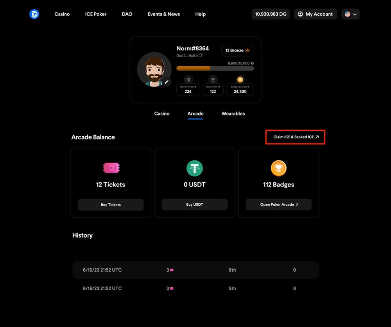Click the pink ticket icon in Tickets card

coord(111,168)
